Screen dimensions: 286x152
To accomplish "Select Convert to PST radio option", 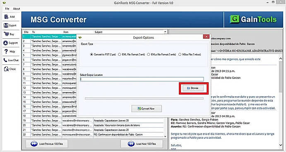I will (x=103, y=55).
